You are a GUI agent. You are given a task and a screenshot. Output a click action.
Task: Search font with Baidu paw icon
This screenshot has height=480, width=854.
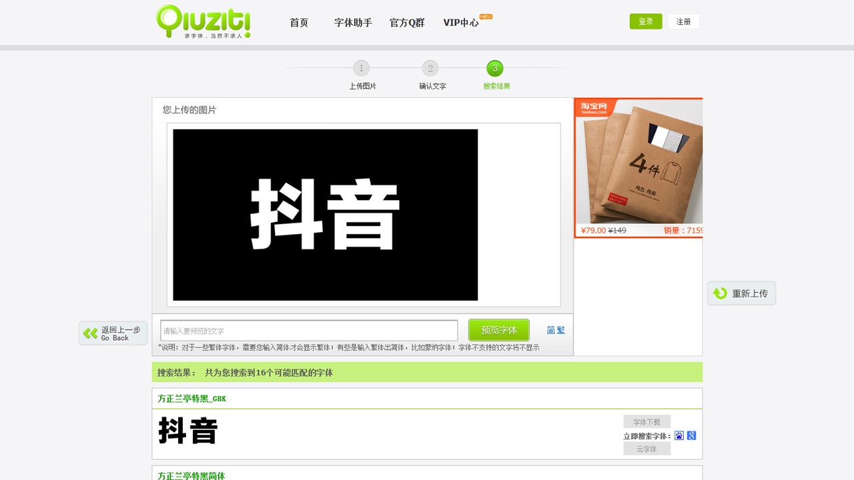[679, 436]
